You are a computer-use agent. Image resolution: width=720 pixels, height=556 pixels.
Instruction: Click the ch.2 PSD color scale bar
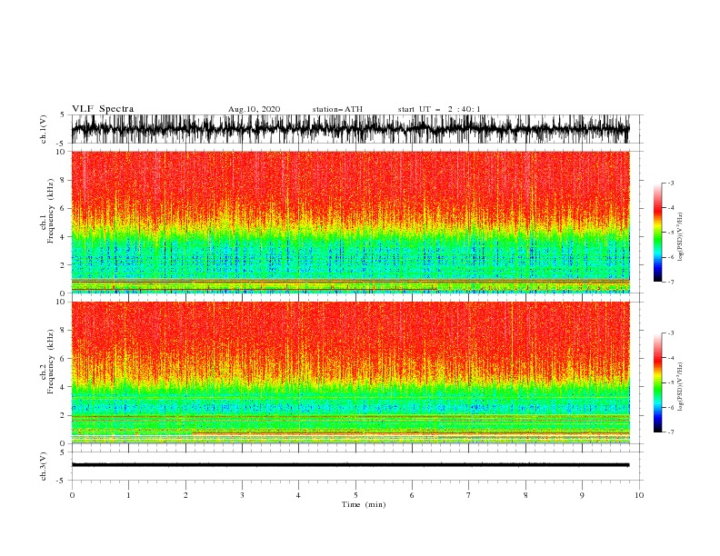pyautogui.click(x=657, y=382)
